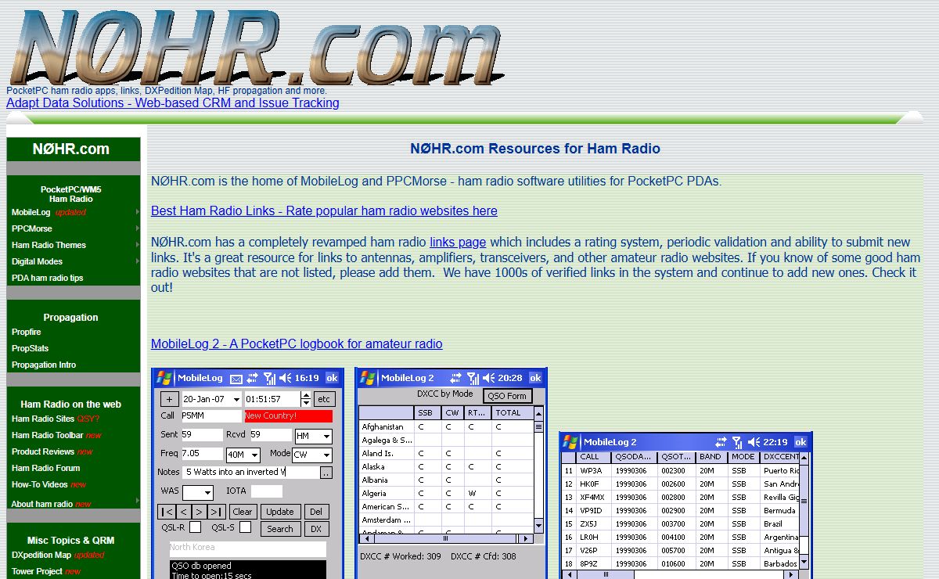939x579 pixels.
Task: Tap connectivity arrows icon in the 16:19 screen
Action: (252, 378)
